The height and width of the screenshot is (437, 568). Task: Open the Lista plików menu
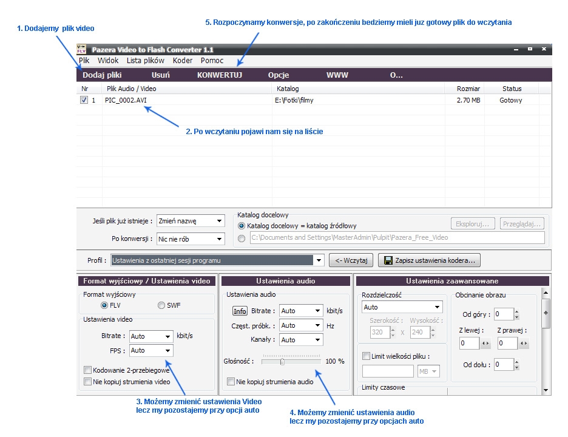point(145,61)
